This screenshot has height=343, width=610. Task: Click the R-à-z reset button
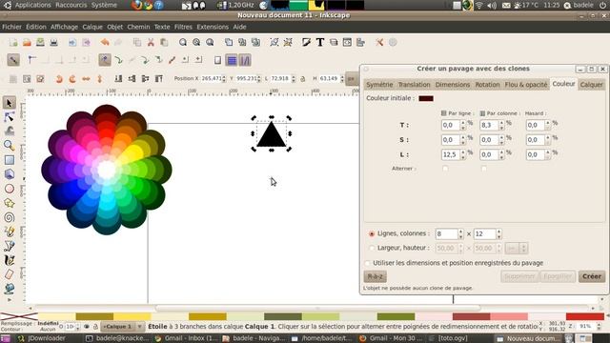pyautogui.click(x=375, y=276)
